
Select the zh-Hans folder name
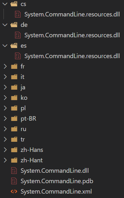tap(32, 150)
